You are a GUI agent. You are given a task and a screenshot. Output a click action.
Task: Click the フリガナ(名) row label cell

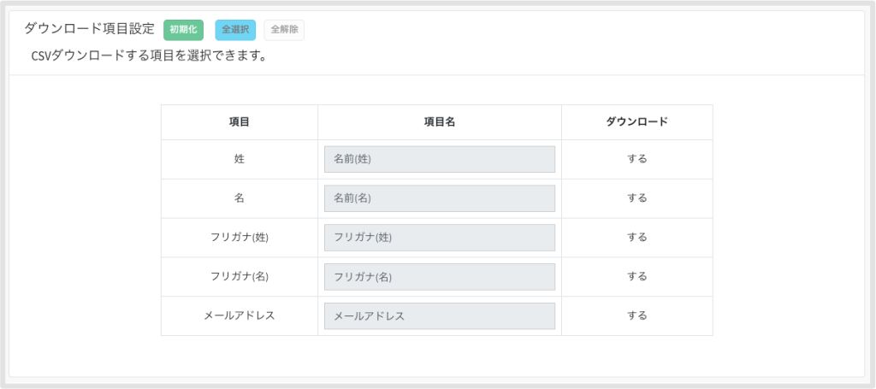240,276
